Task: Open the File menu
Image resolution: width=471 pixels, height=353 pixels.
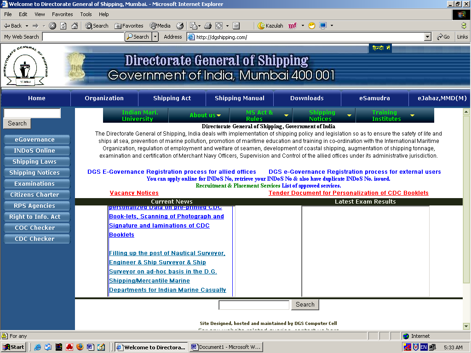Action: coord(8,14)
